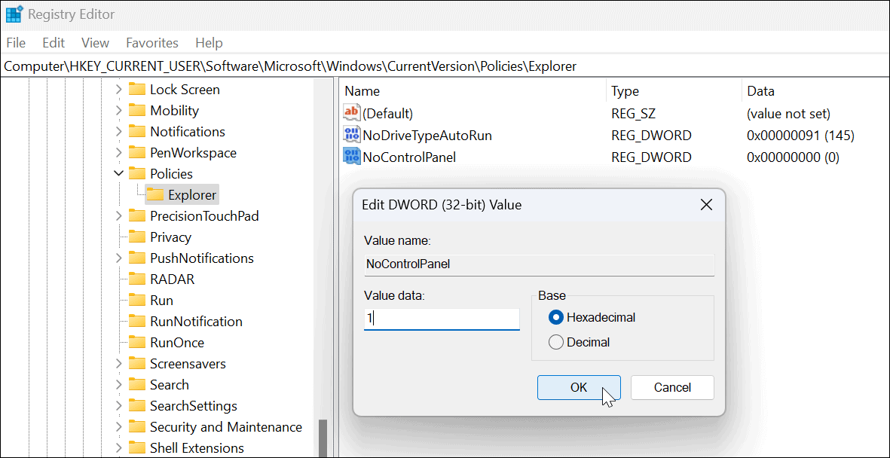Click the NoDriveTypeAutoRun DWORD value icon

pos(351,136)
